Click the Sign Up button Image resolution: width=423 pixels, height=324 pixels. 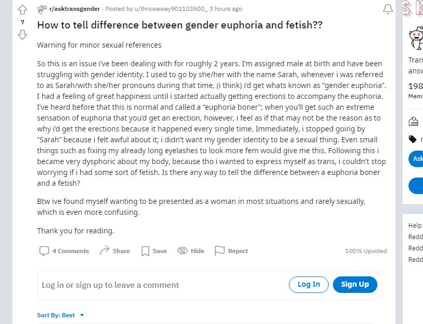point(355,284)
